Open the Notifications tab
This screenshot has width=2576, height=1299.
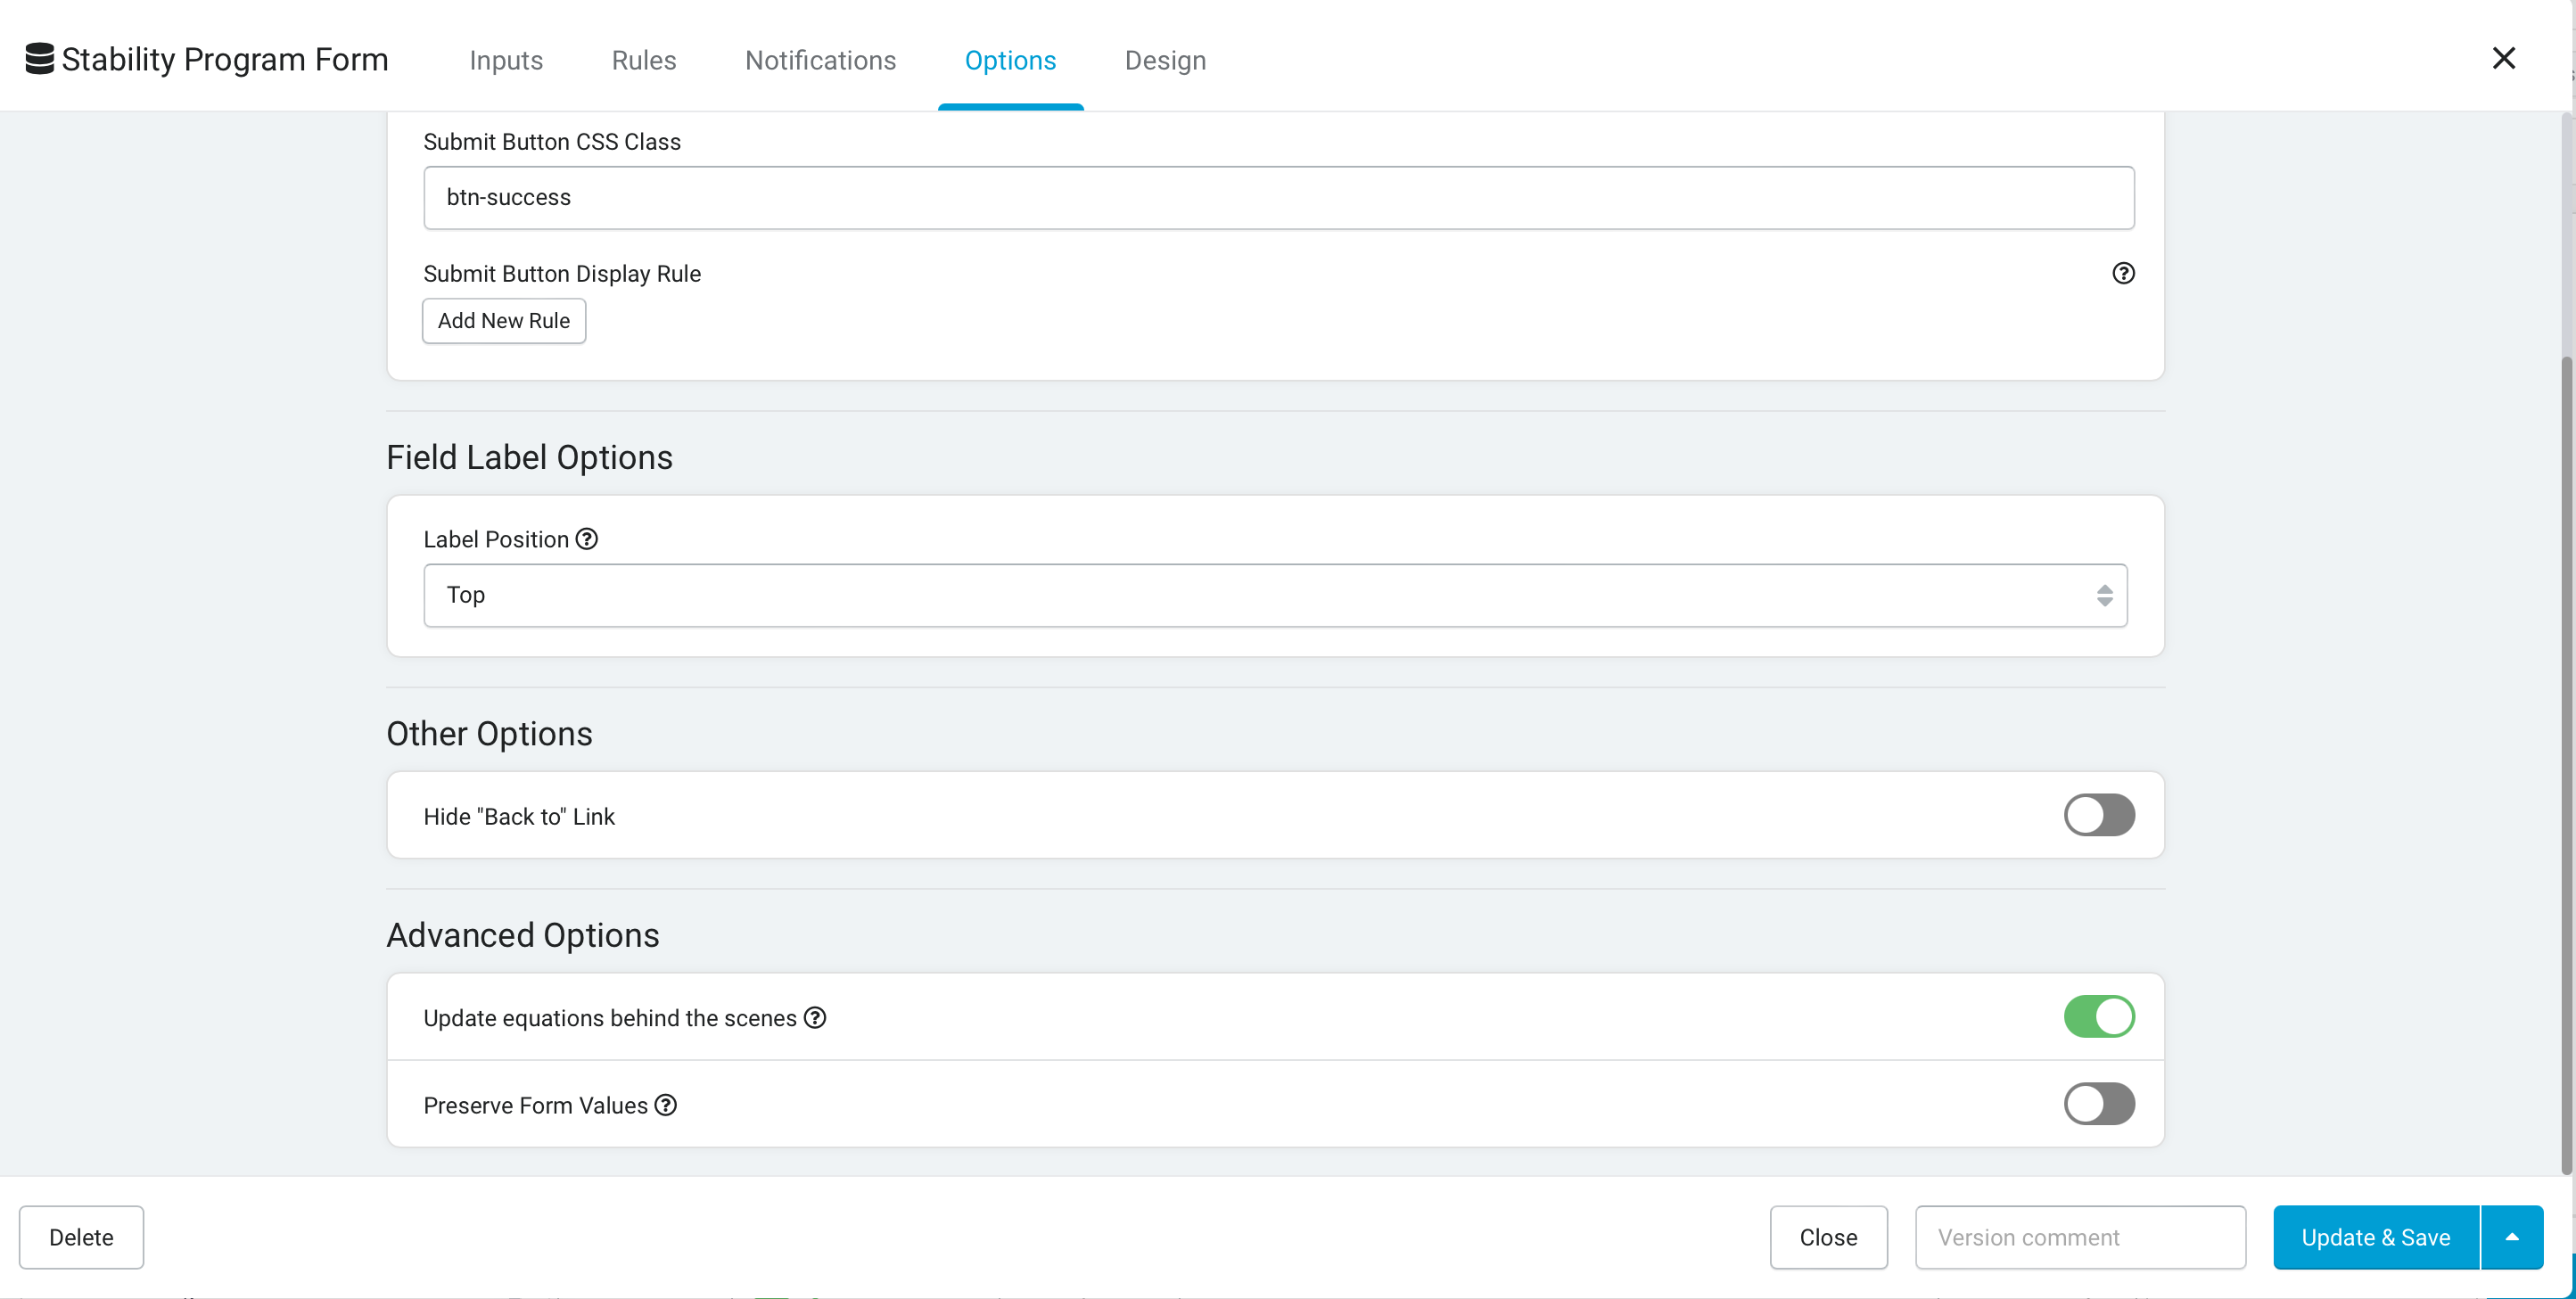(820, 60)
